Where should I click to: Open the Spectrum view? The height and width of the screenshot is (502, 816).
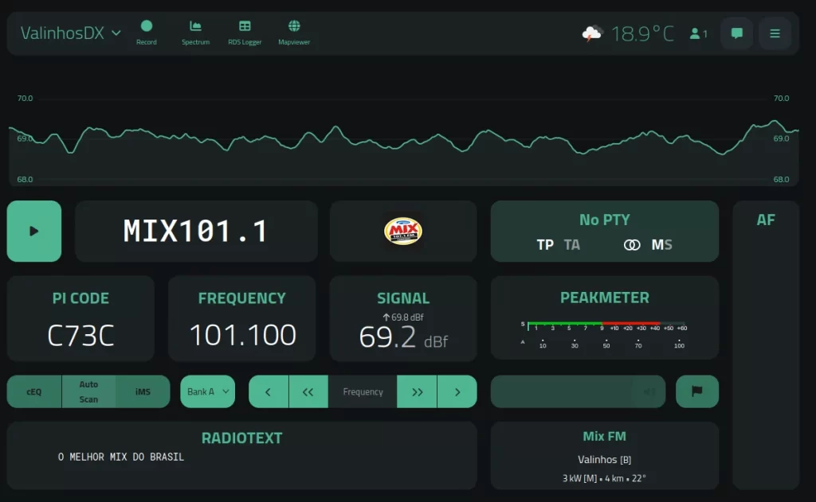tap(196, 33)
